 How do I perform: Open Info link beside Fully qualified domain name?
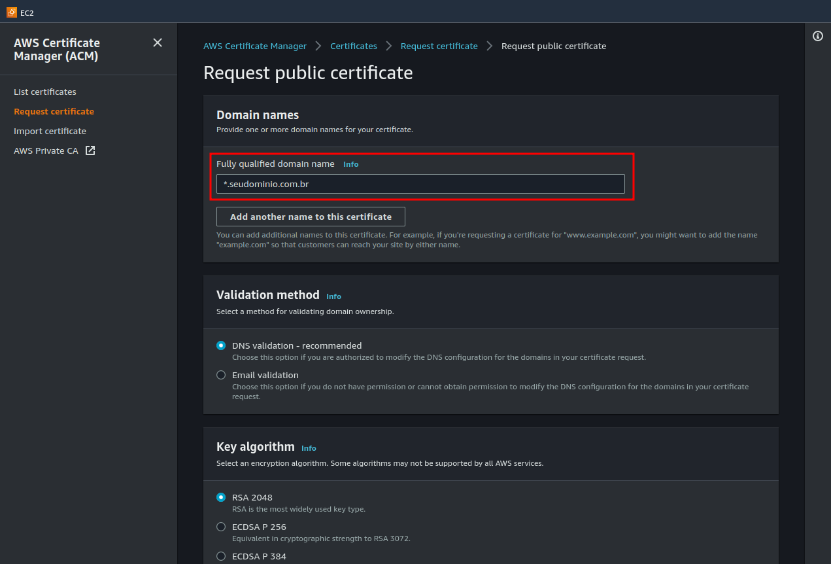(x=351, y=164)
